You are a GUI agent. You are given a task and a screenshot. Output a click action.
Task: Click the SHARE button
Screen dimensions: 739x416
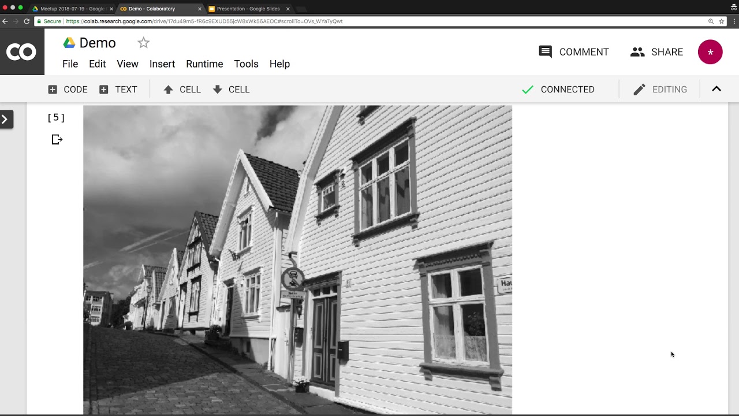[x=656, y=52]
